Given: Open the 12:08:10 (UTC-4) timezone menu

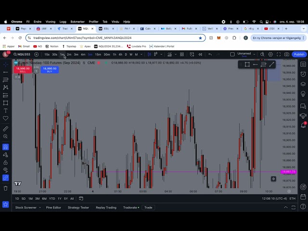Looking at the screenshot, I should tap(274, 199).
